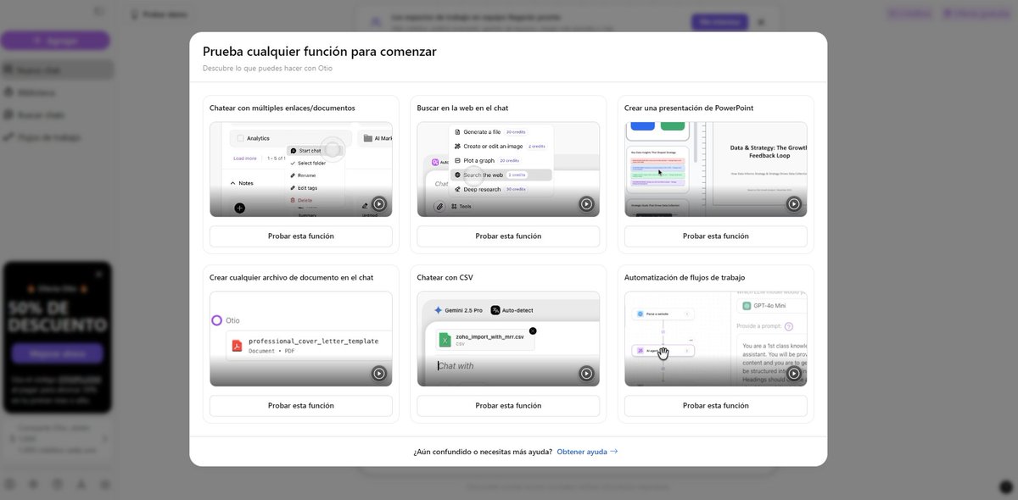Play the web search demo video
Image resolution: width=1018 pixels, height=500 pixels.
pos(586,204)
